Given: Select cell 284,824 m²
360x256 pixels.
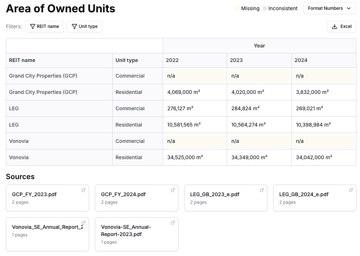Looking at the screenshot, I should (259, 108).
